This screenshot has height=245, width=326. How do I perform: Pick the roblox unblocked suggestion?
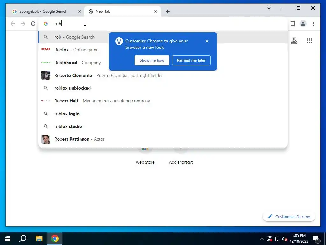pyautogui.click(x=163, y=88)
